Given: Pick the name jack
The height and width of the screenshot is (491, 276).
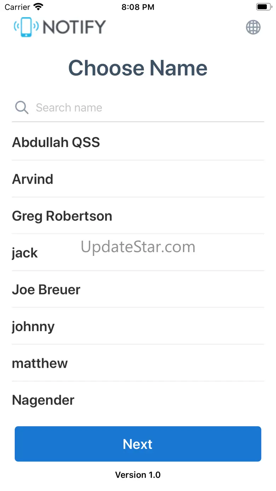Looking at the screenshot, I should pyautogui.click(x=138, y=253).
